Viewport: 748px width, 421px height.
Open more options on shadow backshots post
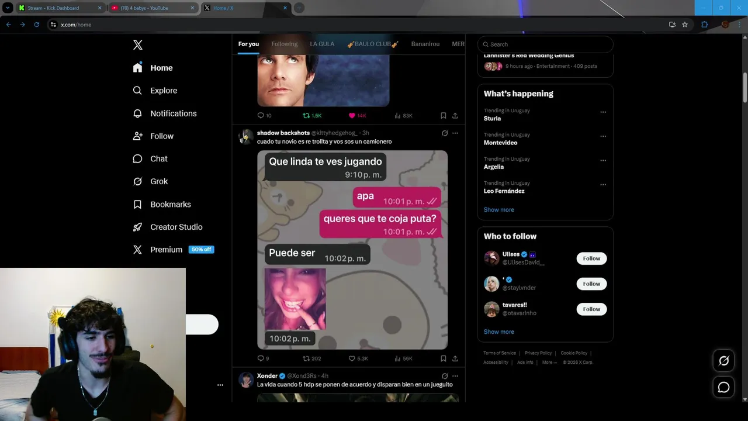point(455,133)
